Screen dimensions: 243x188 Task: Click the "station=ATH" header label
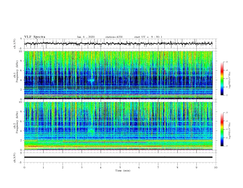click(x=114, y=37)
